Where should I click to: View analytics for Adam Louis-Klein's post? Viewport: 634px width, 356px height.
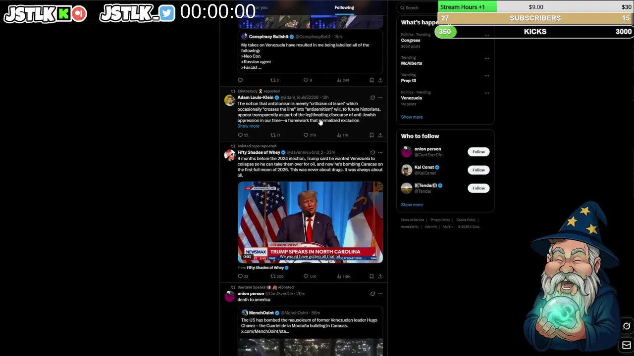click(342, 135)
